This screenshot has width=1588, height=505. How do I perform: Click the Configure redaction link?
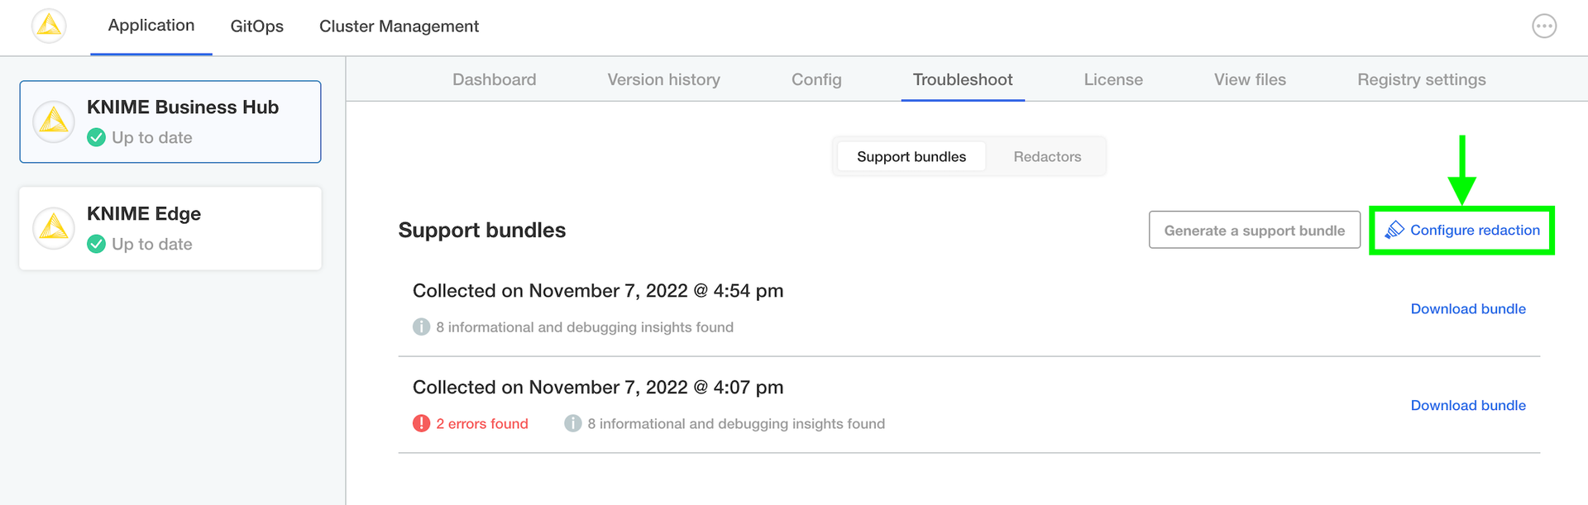click(x=1462, y=231)
